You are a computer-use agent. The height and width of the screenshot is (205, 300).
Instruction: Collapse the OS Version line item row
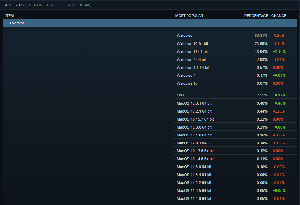coord(150,23)
